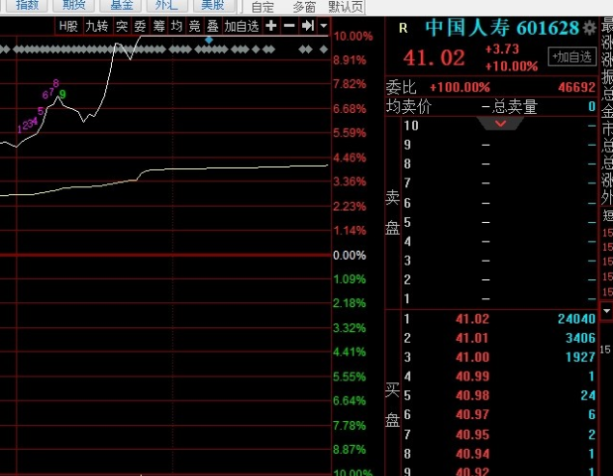
Task: Click the 委比 +100.00% value
Action: (460, 87)
